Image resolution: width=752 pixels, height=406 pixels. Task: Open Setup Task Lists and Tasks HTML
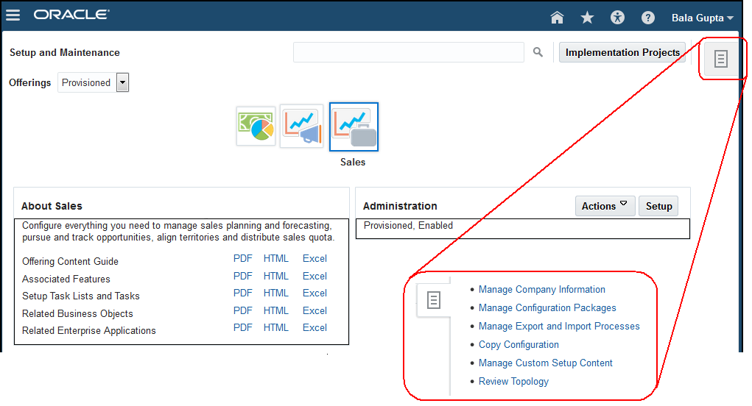(x=275, y=293)
